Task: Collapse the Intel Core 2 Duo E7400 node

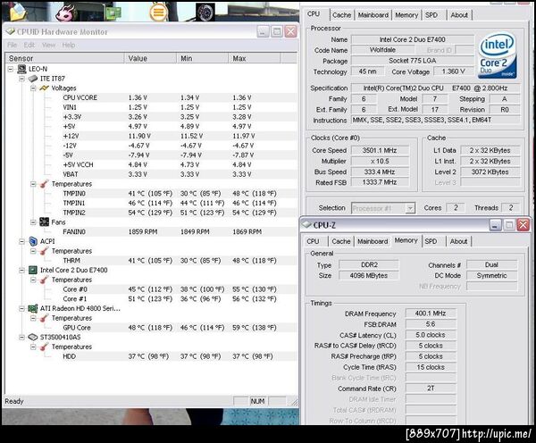Action: tap(21, 270)
